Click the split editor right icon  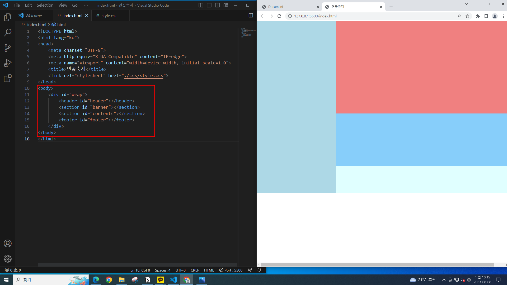pyautogui.click(x=251, y=16)
